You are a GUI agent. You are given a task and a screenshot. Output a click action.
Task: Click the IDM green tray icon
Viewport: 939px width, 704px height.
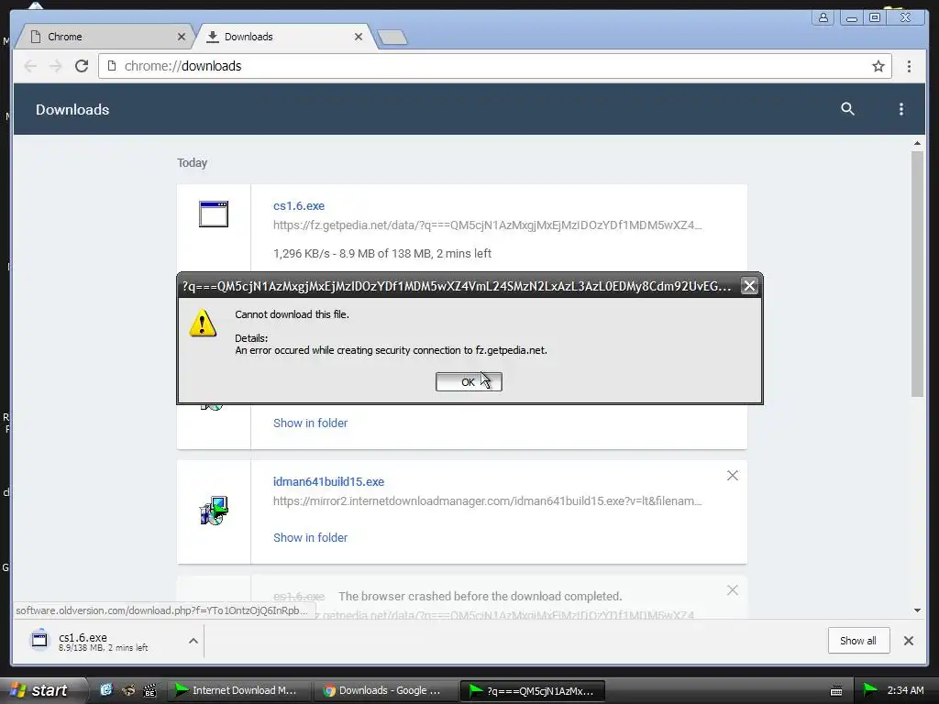[x=870, y=690]
